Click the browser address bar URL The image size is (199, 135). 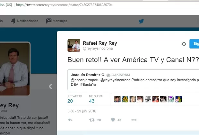[x=64, y=5]
